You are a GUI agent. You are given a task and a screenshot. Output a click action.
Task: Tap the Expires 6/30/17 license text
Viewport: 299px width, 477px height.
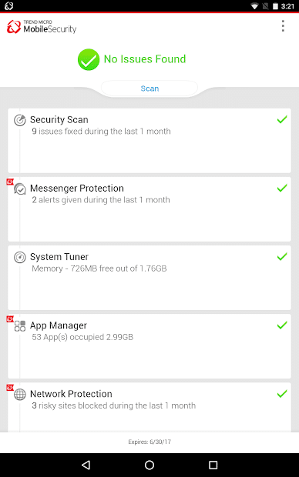(149, 442)
